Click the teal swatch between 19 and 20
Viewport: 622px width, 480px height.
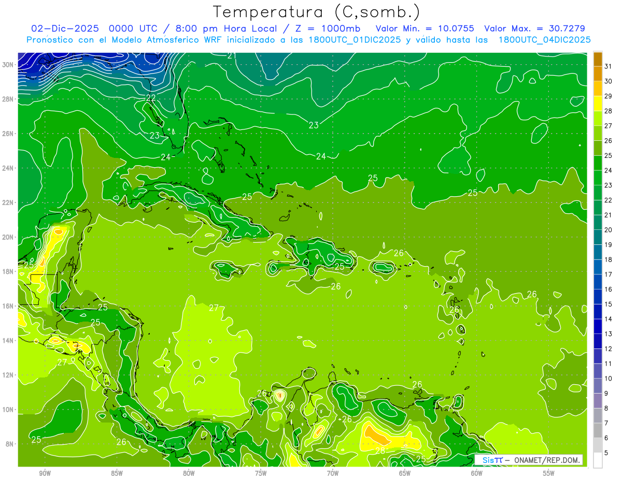[598, 237]
